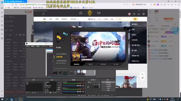Image resolution: width=181 pixels, height=101 pixels.
Task: Open source properties gear in OBS sources
Action: tap(50, 93)
